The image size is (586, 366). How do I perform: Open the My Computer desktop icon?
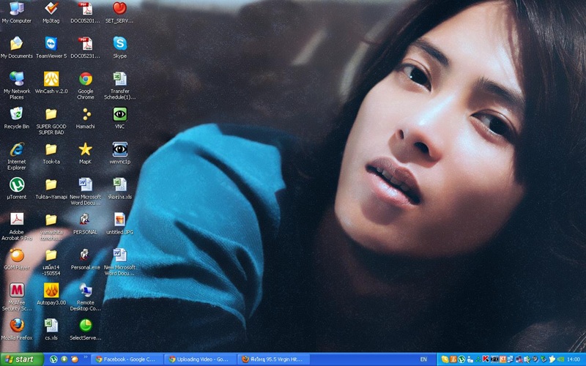(17, 12)
